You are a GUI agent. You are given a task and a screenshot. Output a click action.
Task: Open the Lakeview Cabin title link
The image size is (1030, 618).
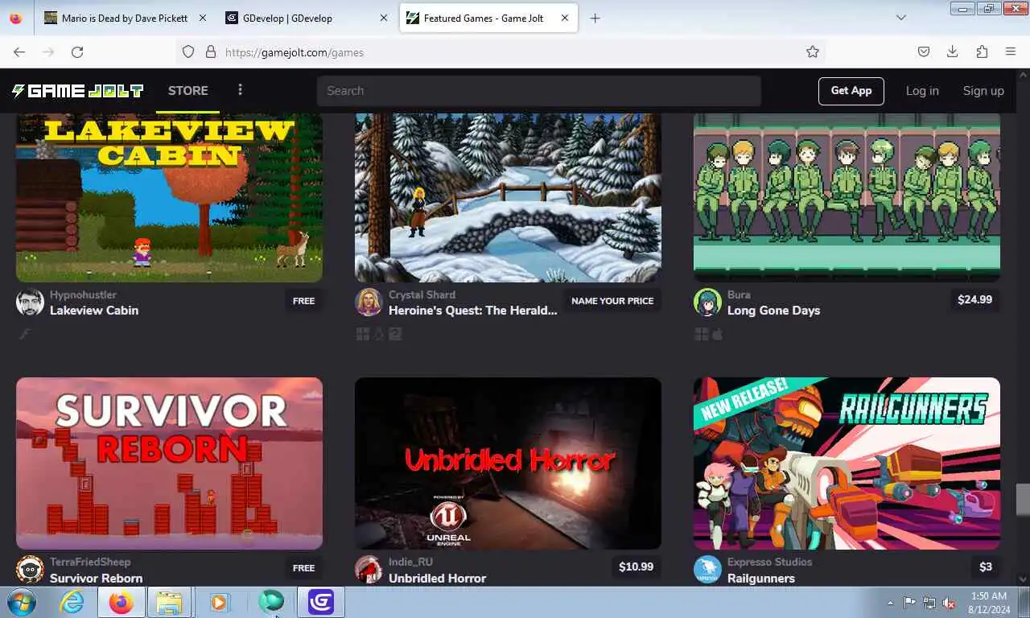point(94,311)
